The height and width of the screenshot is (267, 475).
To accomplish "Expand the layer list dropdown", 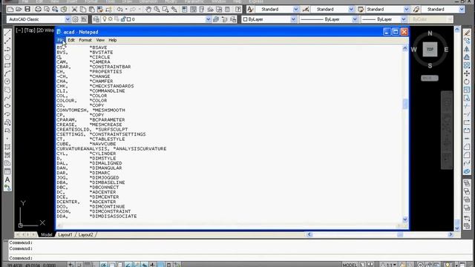I will click(x=208, y=19).
